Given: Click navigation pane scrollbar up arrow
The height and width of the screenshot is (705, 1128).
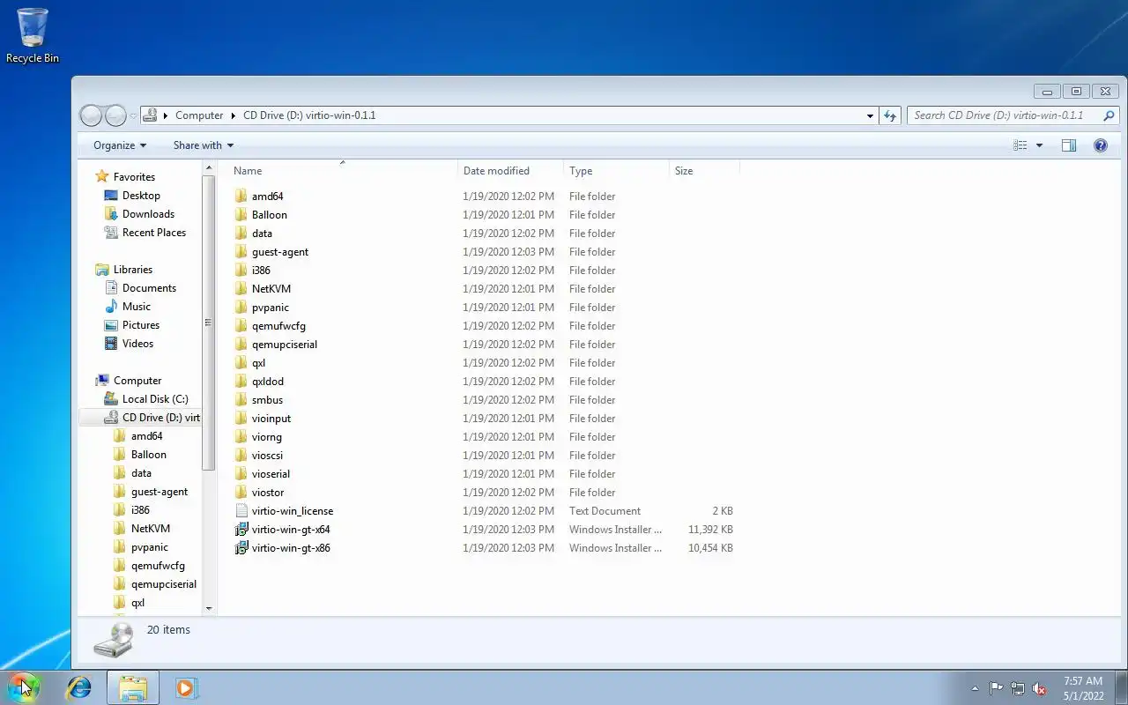Looking at the screenshot, I should pos(209,168).
